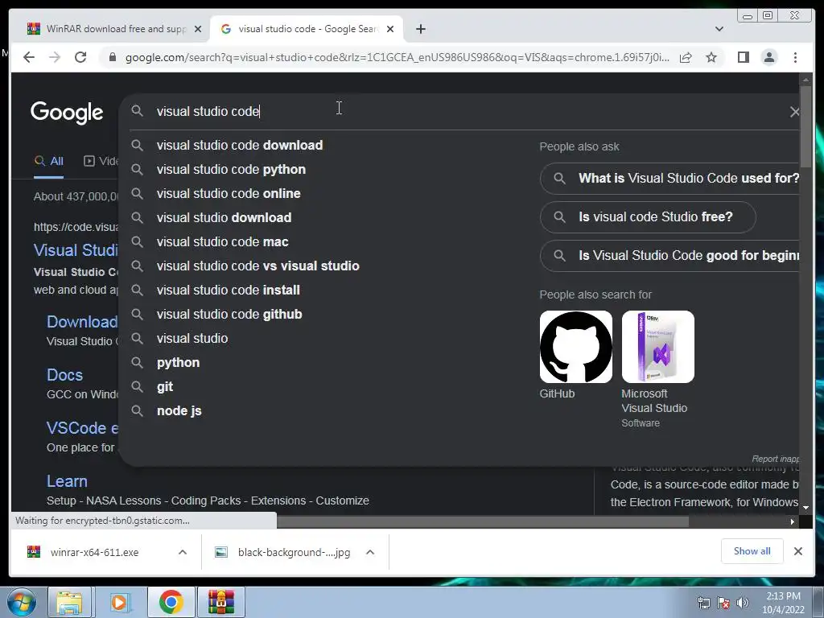Click Show all downloads button
The width and height of the screenshot is (824, 618).
(x=752, y=551)
